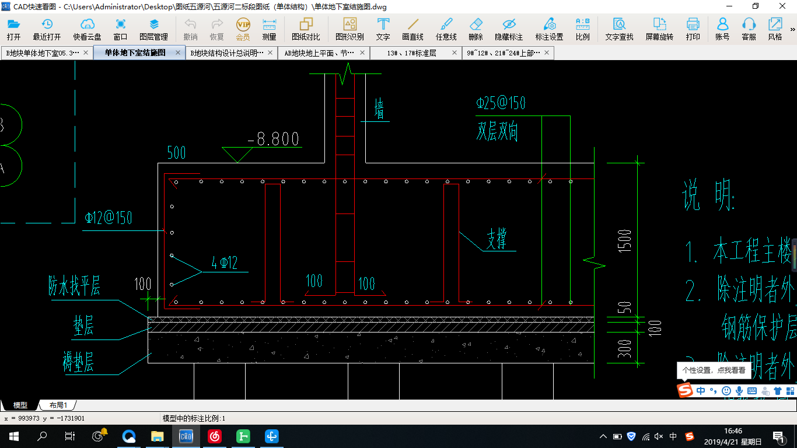Select the 删除 eraser tool
This screenshot has width=797, height=448.
click(476, 29)
